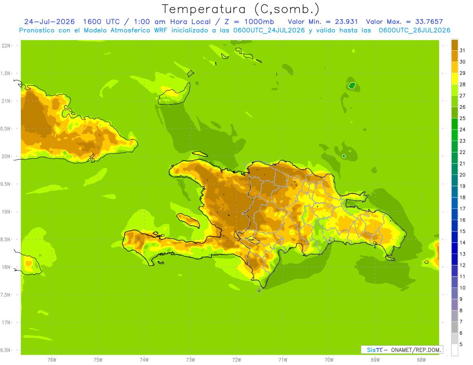The height and width of the screenshot is (365, 473).
Task: Click the 74W longitude axis label
Action: click(x=144, y=360)
